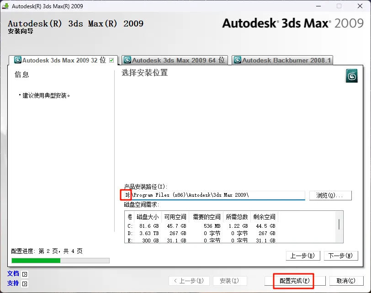Screen dimensions: 371x293
Task: Click the 需要的空间 column header
Action: point(207,217)
